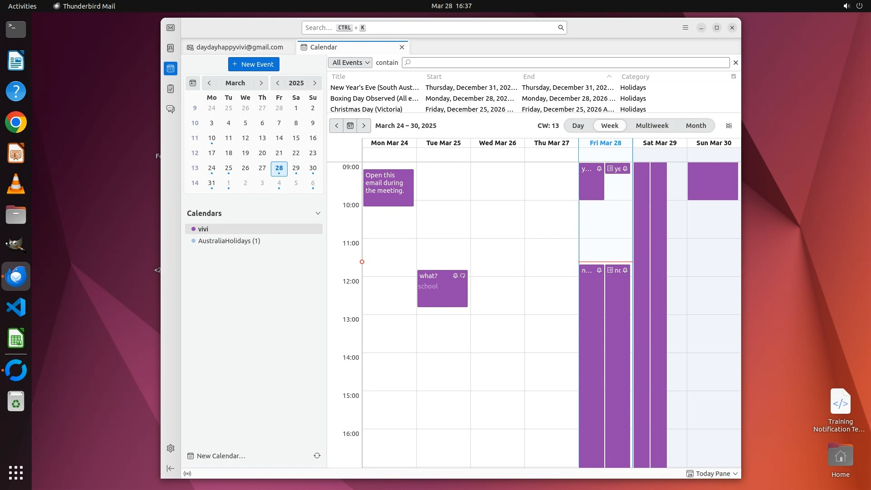Open the Mail space icon
Image resolution: width=871 pixels, height=490 pixels.
171,28
